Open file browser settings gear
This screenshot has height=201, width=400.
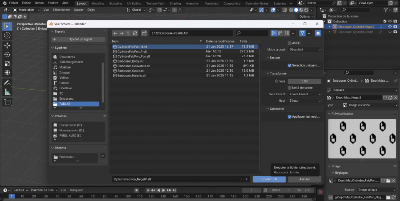318,33
